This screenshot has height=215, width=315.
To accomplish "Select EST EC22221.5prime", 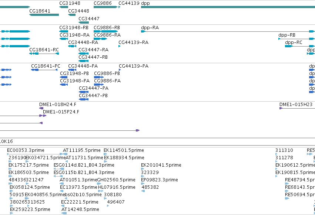I will 80,202.
